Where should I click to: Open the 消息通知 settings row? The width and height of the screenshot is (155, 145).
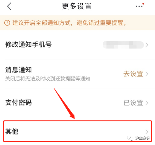[x=77, y=74]
